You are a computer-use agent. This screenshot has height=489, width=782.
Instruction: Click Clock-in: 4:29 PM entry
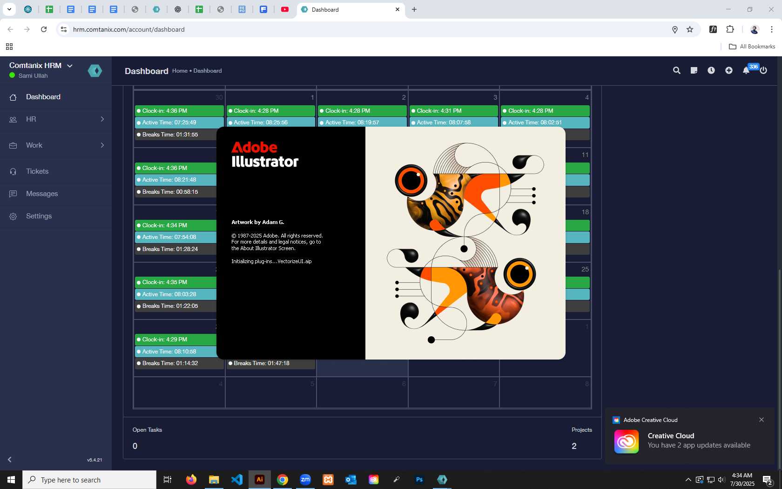tap(175, 340)
